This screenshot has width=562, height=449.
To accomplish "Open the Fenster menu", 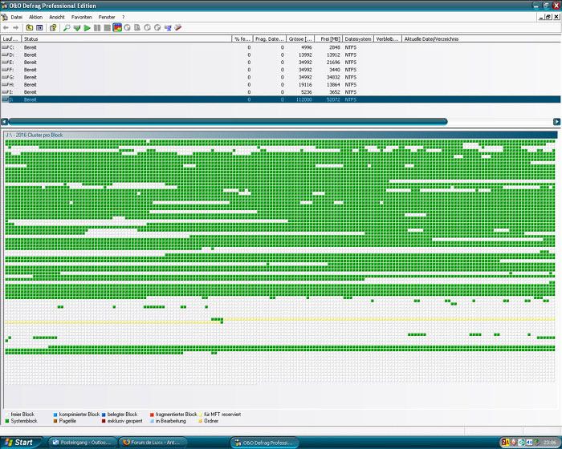I will coord(107,17).
